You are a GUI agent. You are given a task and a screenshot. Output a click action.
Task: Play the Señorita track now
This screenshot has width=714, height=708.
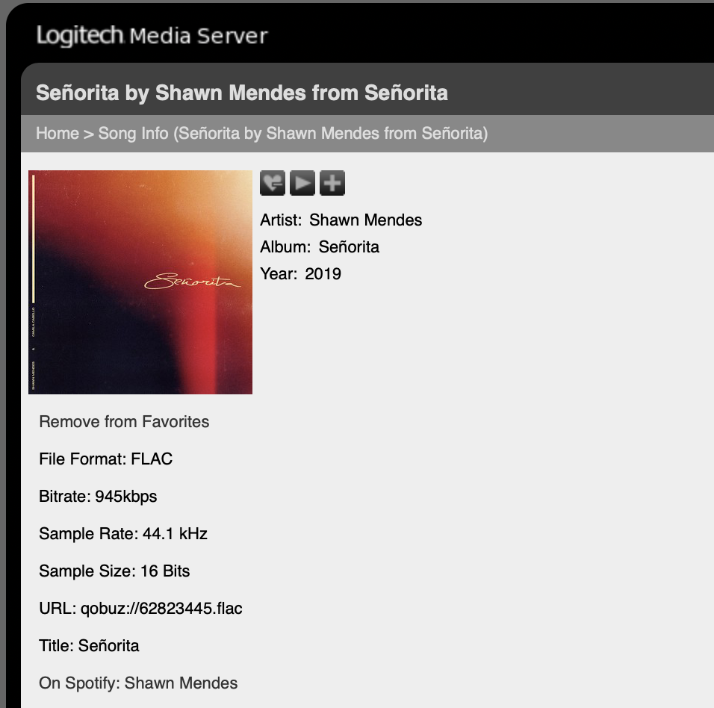point(302,183)
